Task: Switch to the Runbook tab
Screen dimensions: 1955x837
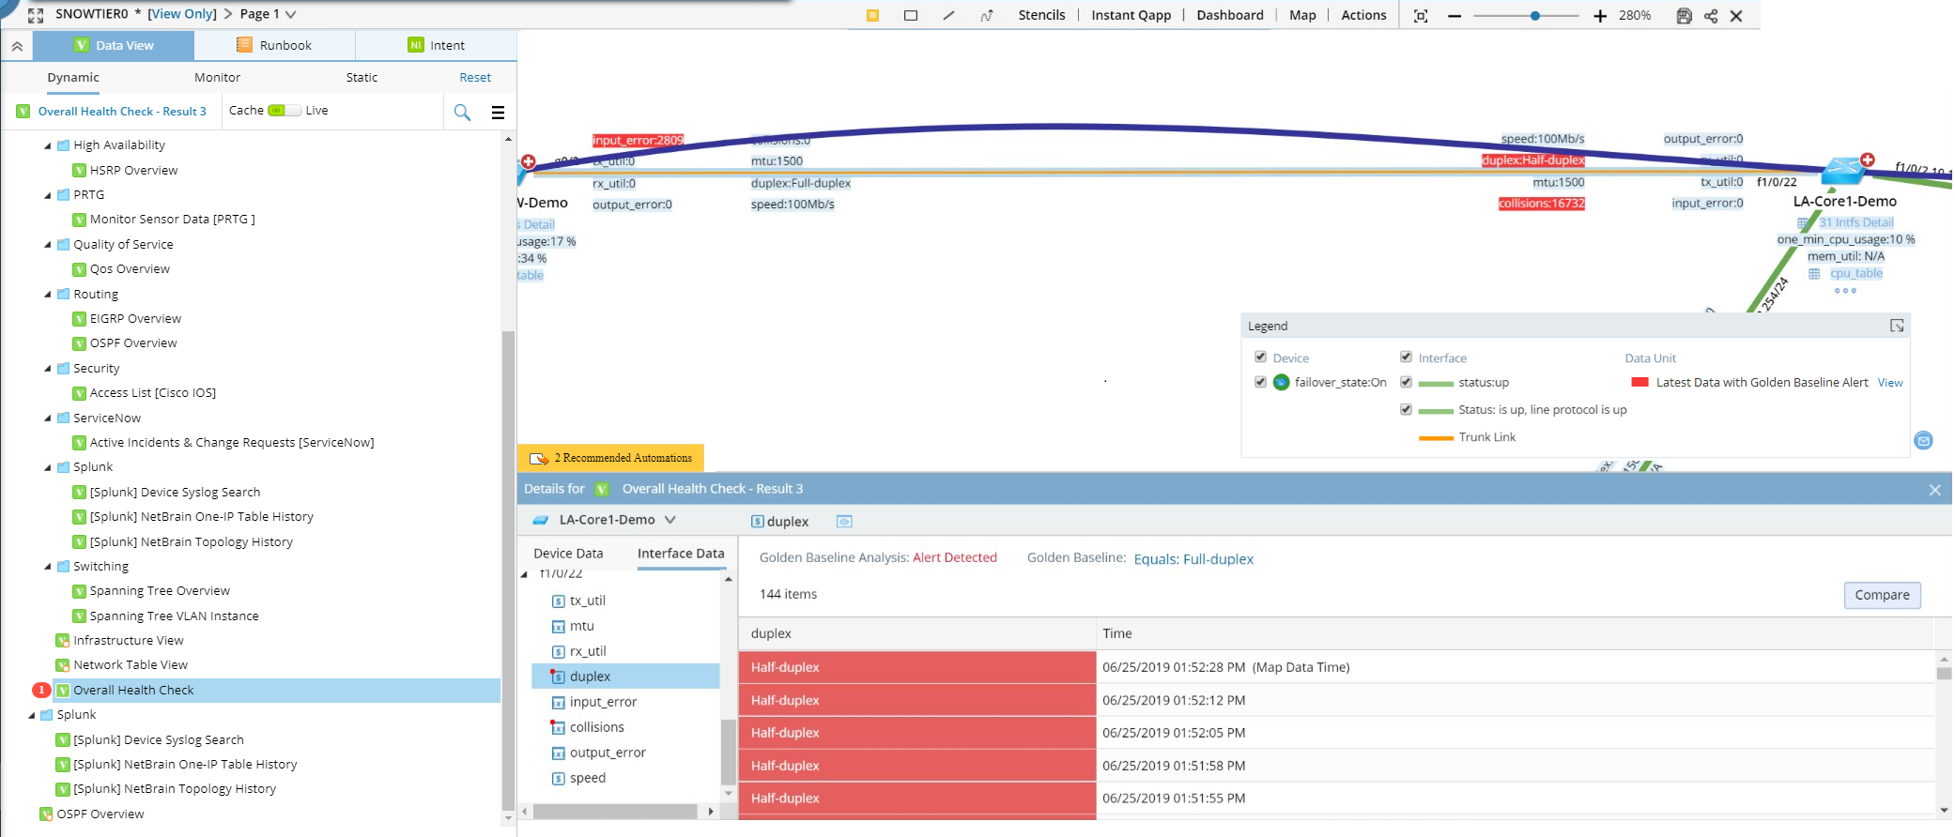Action: pos(274,45)
